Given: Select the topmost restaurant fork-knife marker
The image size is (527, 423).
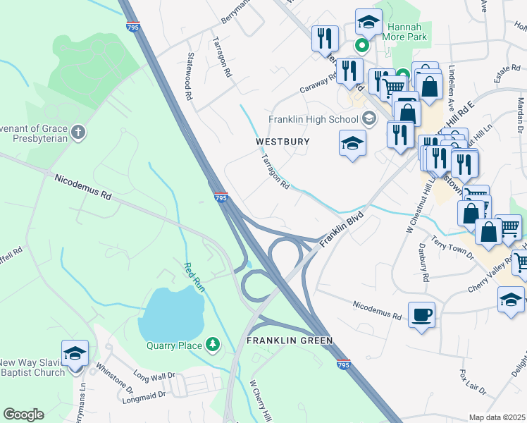Looking at the screenshot, I should click(x=325, y=40).
